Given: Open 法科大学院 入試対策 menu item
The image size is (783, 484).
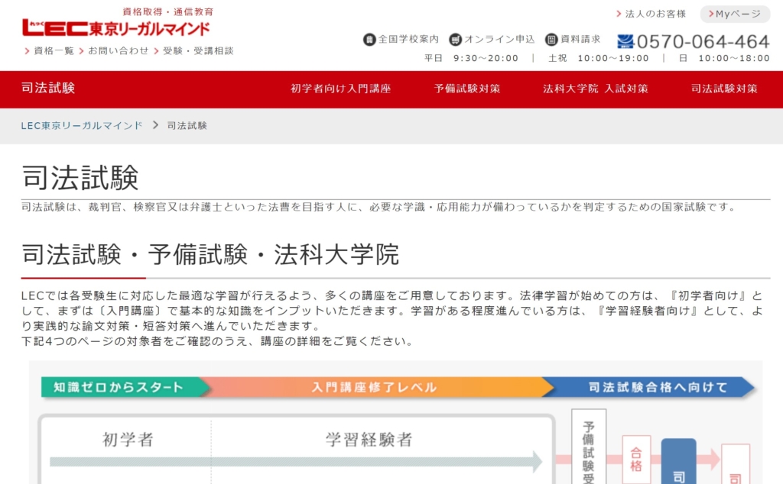Looking at the screenshot, I should coord(595,89).
